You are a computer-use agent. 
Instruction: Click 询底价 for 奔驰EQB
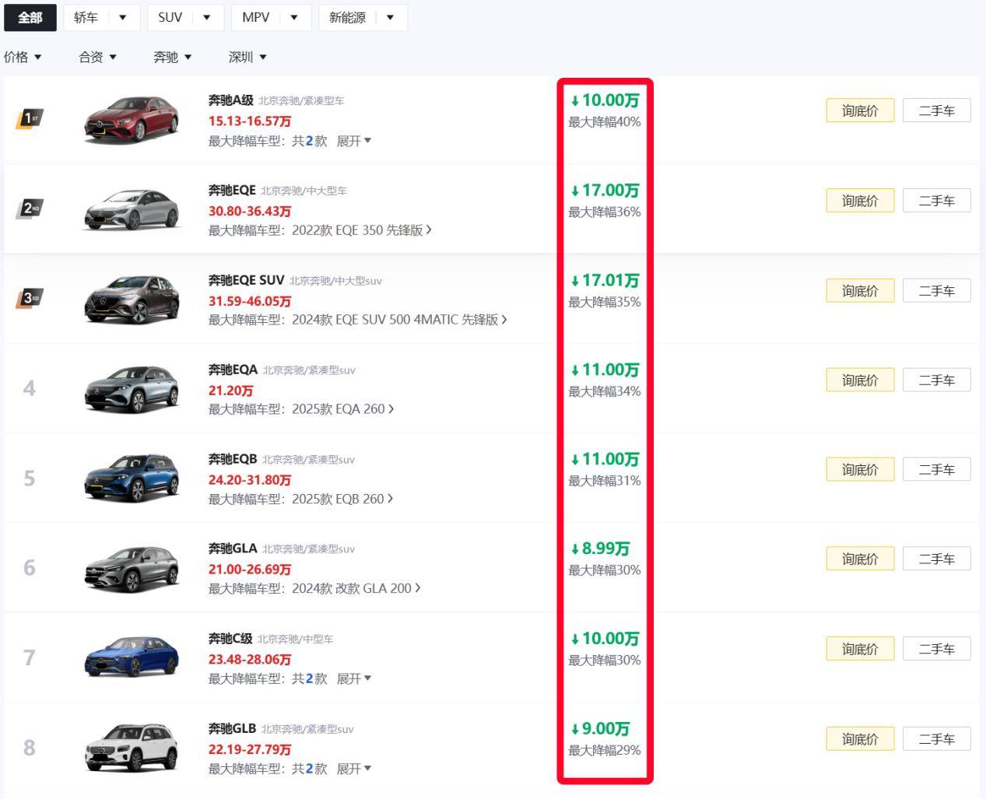[860, 469]
